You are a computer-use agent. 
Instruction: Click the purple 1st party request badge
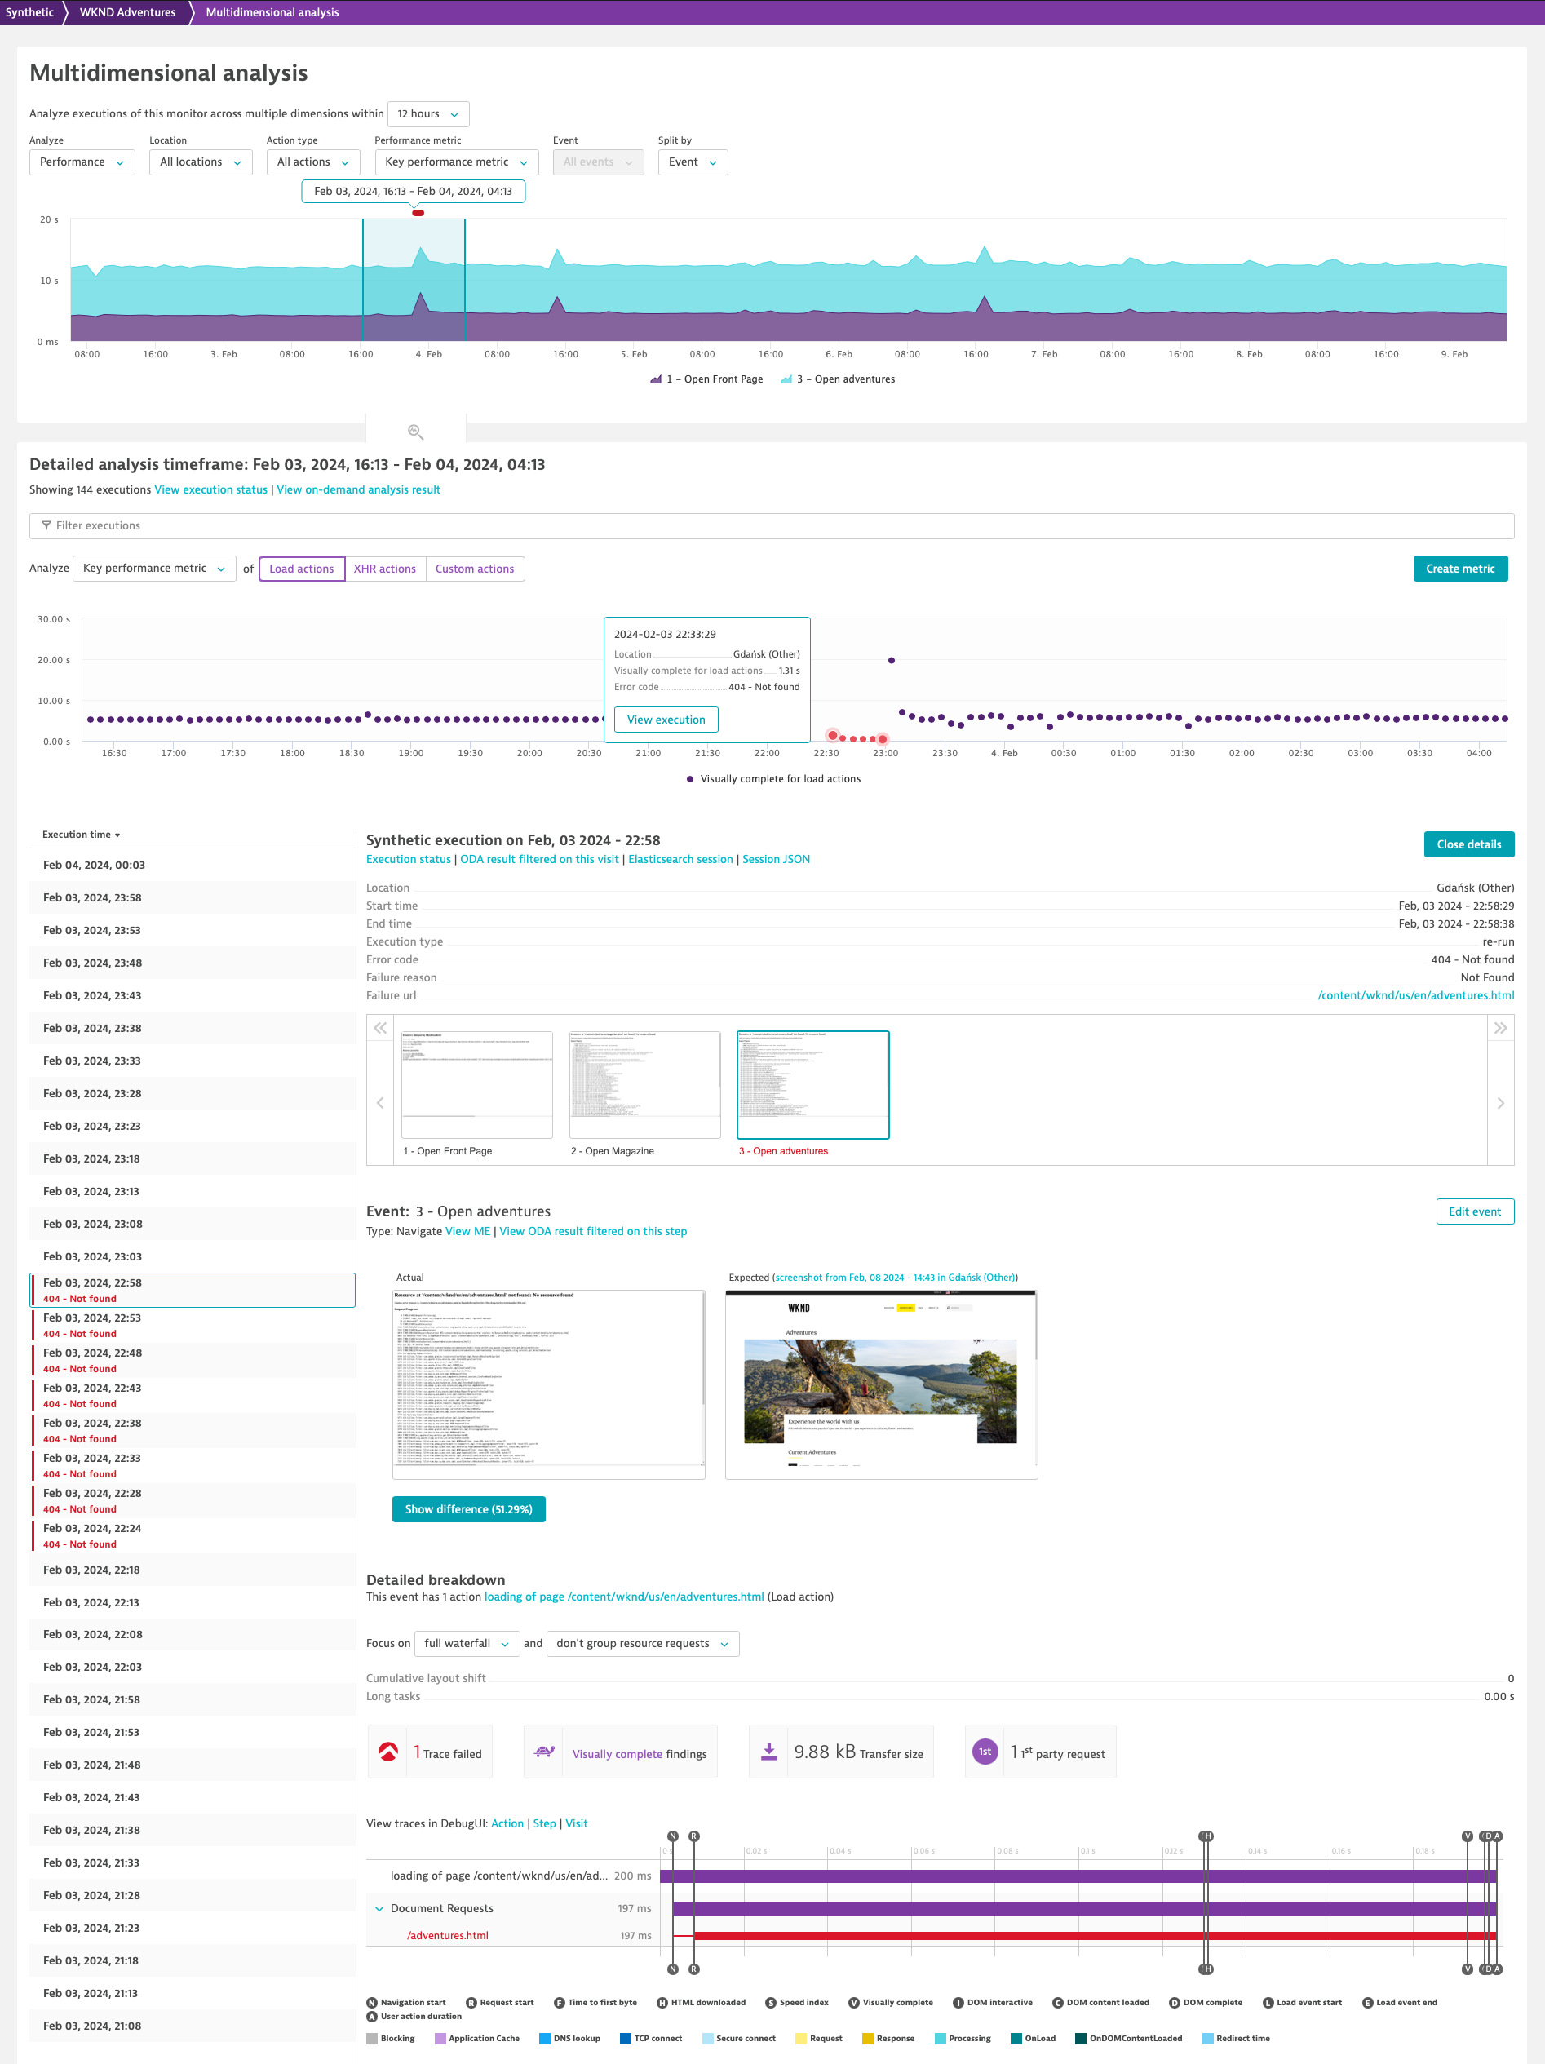pos(985,1752)
